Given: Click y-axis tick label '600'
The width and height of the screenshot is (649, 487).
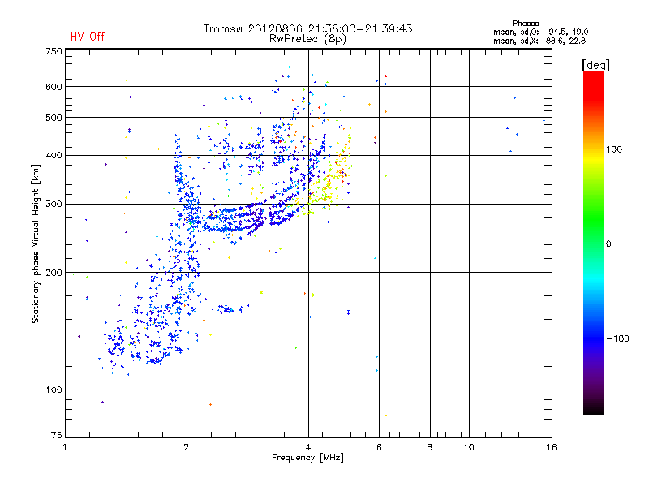Looking at the screenshot, I should coord(54,87).
